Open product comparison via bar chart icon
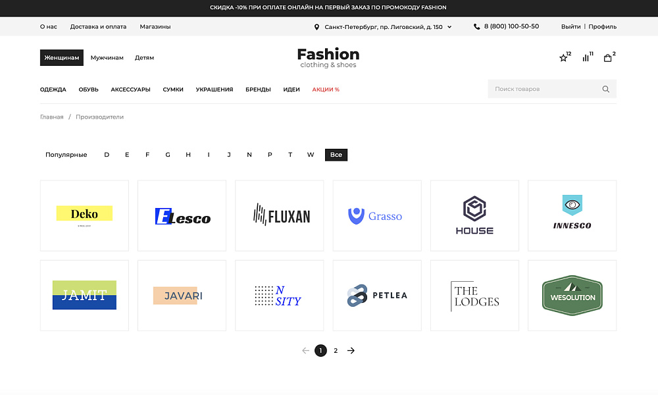Screen dimensions: 658x395 (586, 58)
